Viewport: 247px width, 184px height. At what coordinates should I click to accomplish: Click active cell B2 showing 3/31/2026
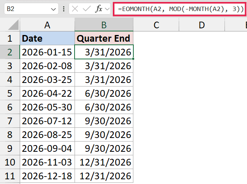click(104, 52)
